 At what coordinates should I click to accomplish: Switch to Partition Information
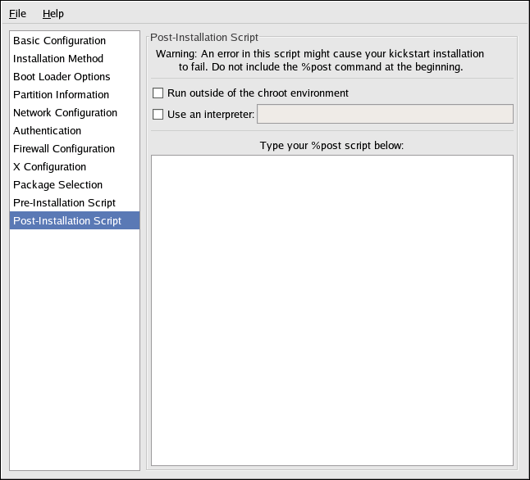(x=61, y=95)
